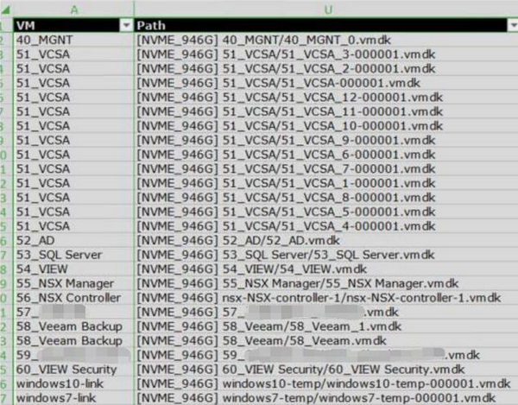This screenshot has width=518, height=405.
Task: Select the 54_VIEW/54_VIEW.vmdk path cell
Action: (326, 269)
